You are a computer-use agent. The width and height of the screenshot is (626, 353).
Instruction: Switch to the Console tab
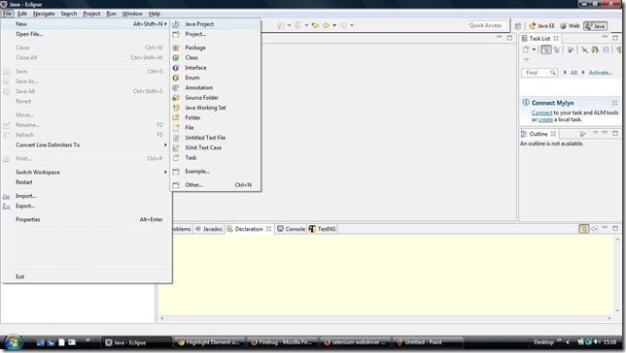(x=291, y=229)
